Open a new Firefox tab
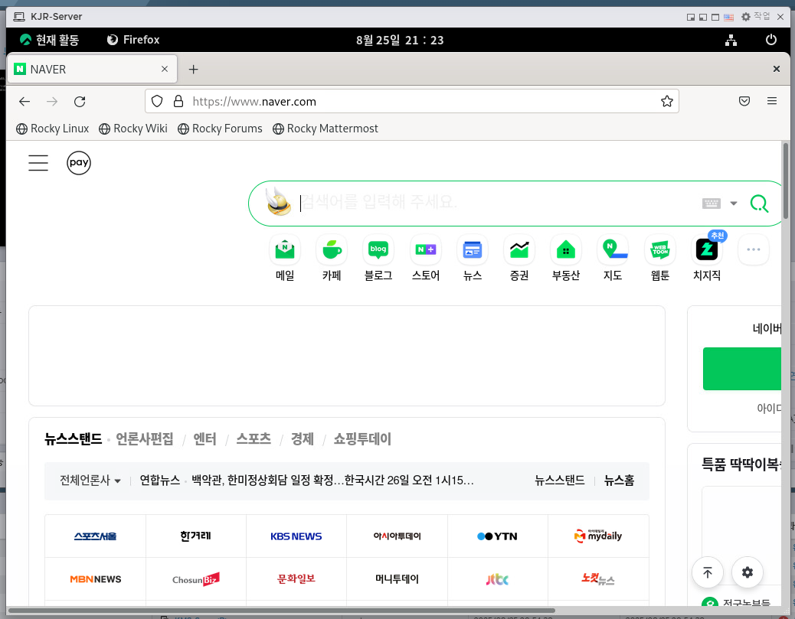This screenshot has height=619, width=795. coord(193,70)
